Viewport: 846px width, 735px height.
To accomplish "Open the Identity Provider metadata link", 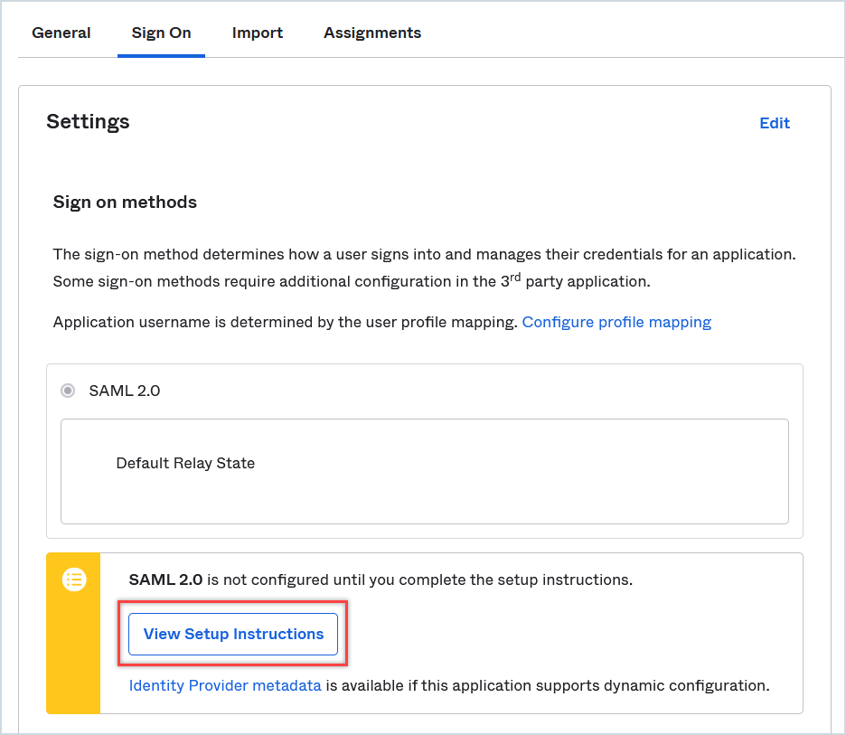I will click(x=225, y=685).
